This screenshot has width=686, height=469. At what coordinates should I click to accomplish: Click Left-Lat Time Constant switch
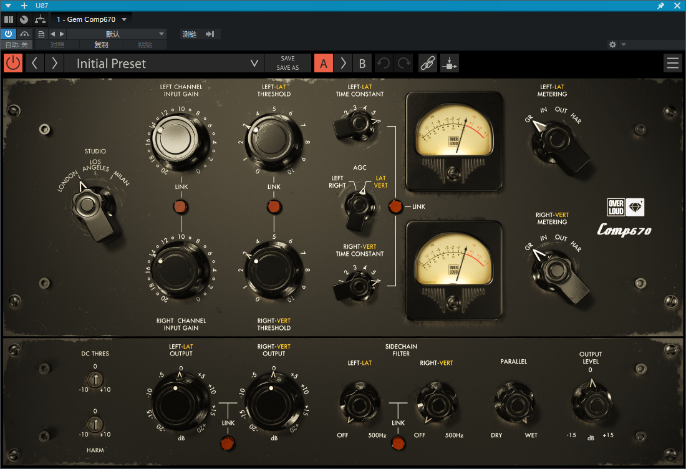click(x=355, y=125)
